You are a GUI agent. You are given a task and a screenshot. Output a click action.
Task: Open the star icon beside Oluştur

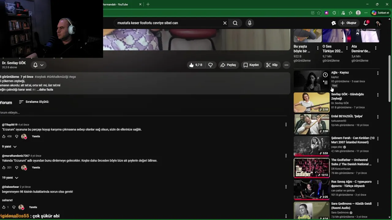[x=334, y=23]
